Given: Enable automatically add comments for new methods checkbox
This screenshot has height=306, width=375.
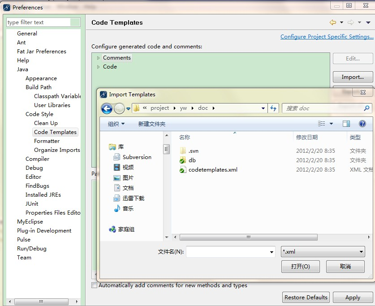Looking at the screenshot, I should click(94, 285).
